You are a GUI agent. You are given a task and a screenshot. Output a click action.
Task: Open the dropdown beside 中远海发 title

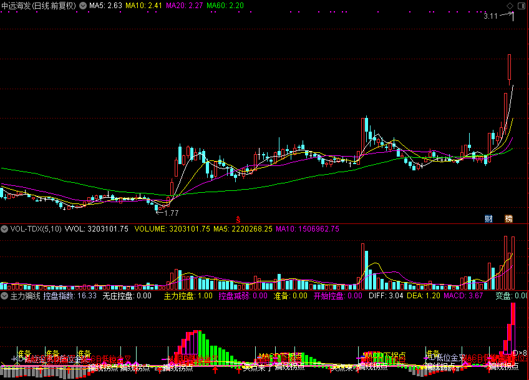point(83,6)
